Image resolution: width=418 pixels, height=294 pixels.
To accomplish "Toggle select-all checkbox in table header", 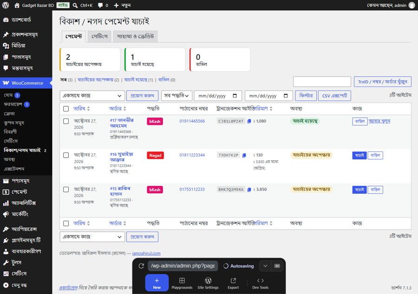I will (66, 109).
